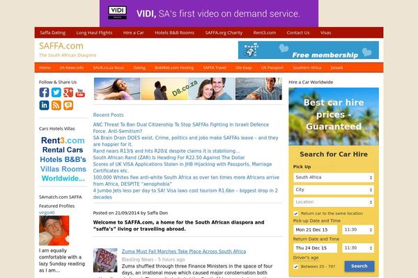Open Hotels B&B Rooms menu item
The width and height of the screenshot is (418, 278).
(x=174, y=33)
